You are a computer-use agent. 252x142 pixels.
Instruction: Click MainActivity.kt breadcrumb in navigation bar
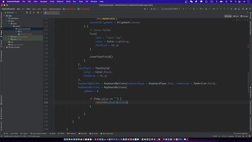click(70, 9)
